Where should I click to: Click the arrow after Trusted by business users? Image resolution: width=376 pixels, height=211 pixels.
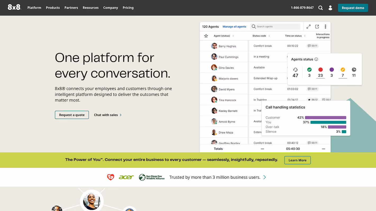click(265, 177)
